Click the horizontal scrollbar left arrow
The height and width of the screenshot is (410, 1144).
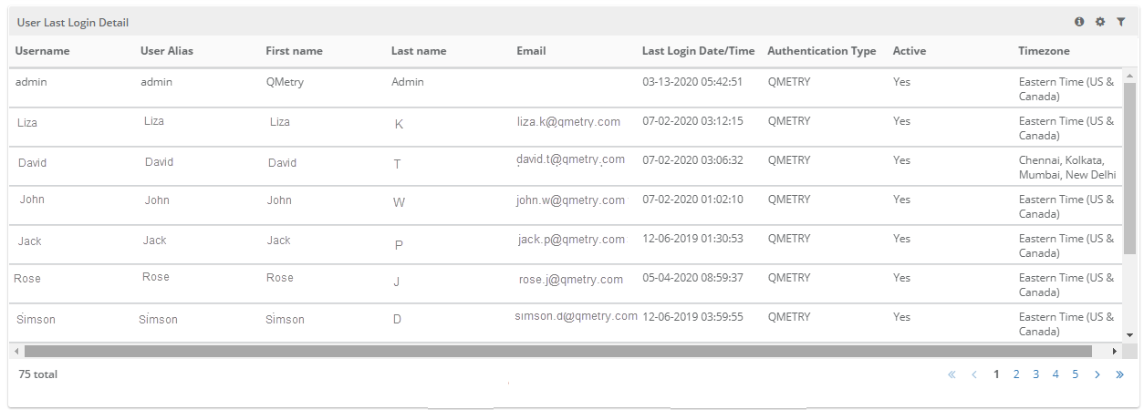pyautogui.click(x=16, y=351)
